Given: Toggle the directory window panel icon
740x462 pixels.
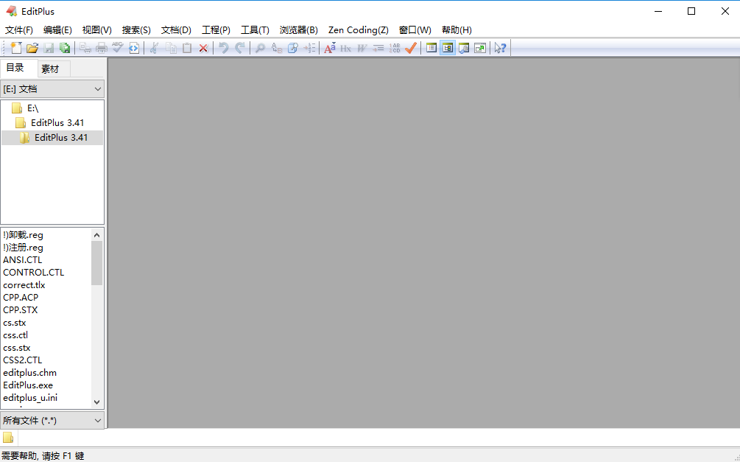Looking at the screenshot, I should [447, 47].
